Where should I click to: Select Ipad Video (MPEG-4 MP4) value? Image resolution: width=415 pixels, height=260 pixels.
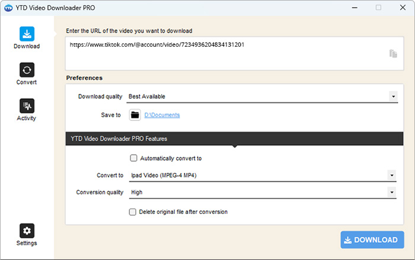tap(164, 175)
